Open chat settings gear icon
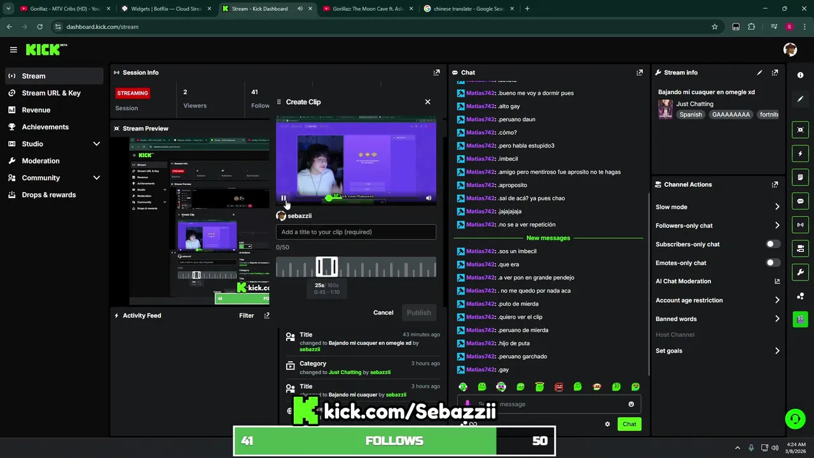Screen dimensions: 814x458 pyautogui.click(x=607, y=424)
